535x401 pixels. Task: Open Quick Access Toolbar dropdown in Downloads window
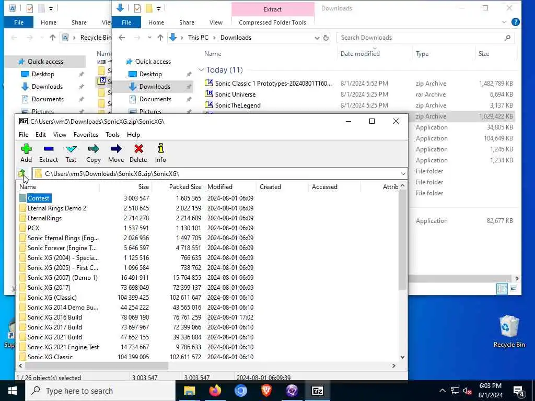[x=159, y=8]
